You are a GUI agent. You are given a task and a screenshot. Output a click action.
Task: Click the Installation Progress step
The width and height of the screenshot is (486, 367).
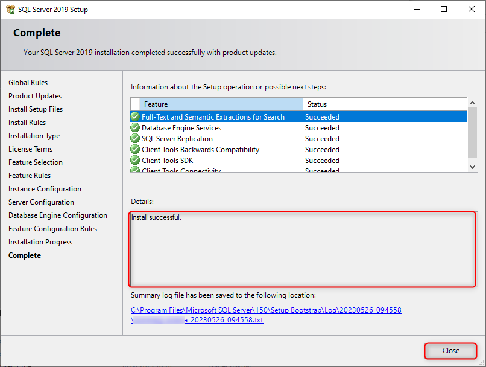point(40,242)
